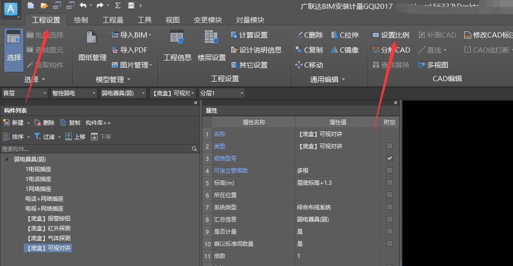The width and height of the screenshot is (513, 266).
Task: Select 【底盒】报警按钮 in component list
Action: (x=48, y=218)
